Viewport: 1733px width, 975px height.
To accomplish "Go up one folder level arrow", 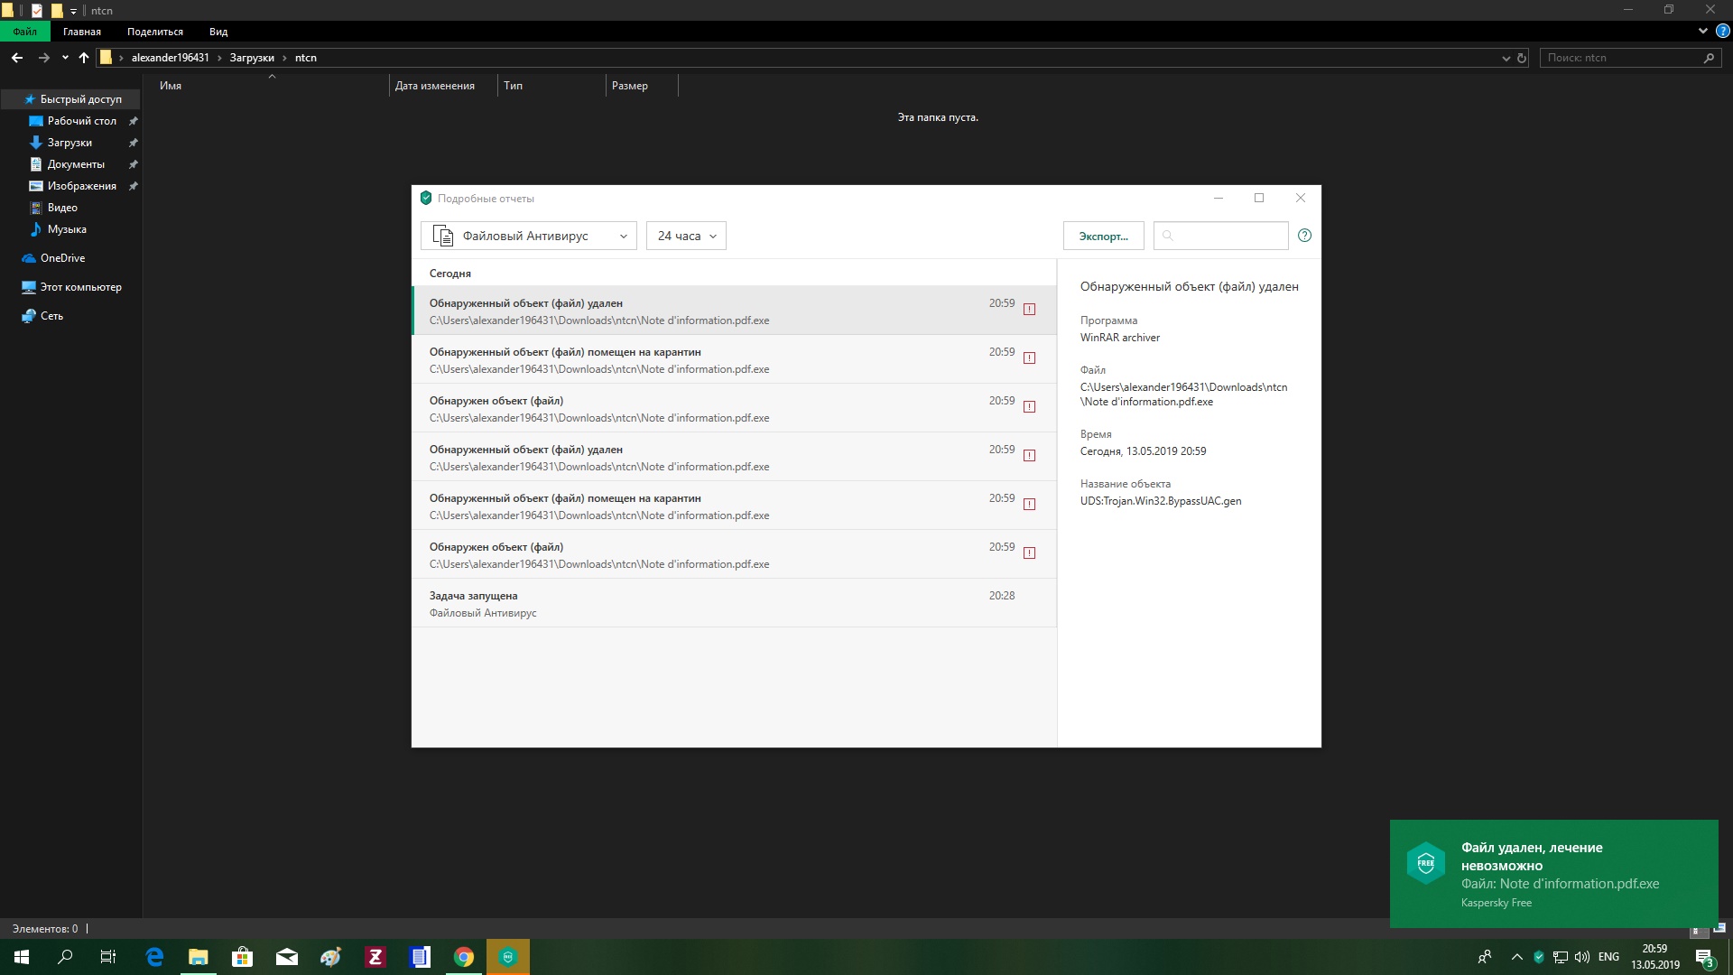I will coord(84,58).
